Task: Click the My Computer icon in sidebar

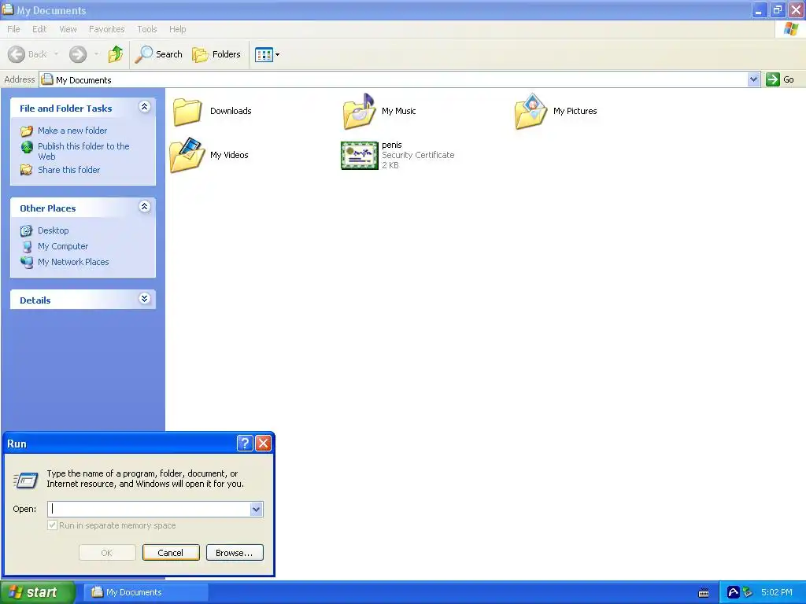Action: coord(26,246)
